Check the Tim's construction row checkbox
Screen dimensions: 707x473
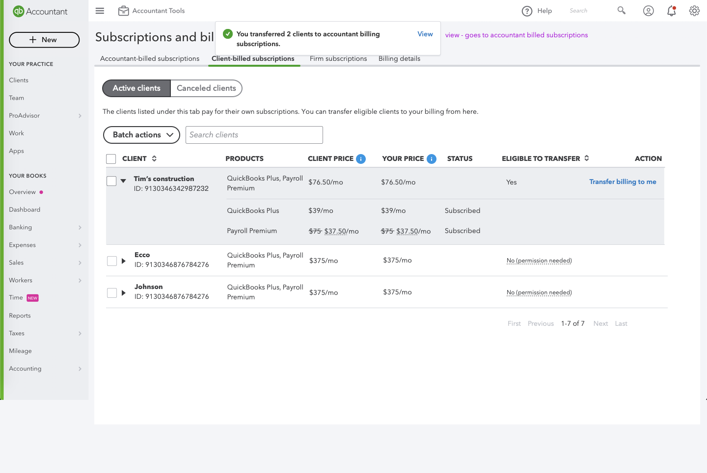[x=111, y=181]
